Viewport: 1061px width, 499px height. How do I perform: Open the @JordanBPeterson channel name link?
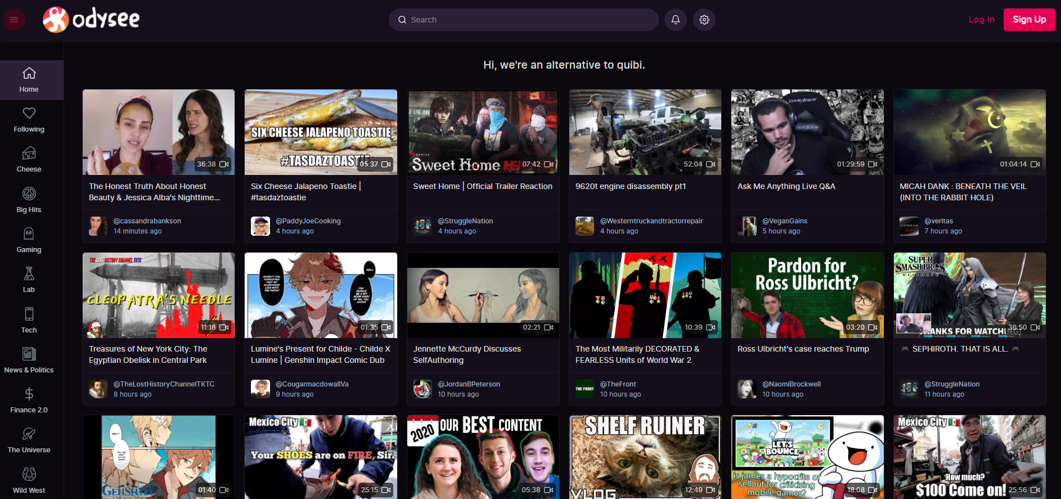[x=469, y=384]
